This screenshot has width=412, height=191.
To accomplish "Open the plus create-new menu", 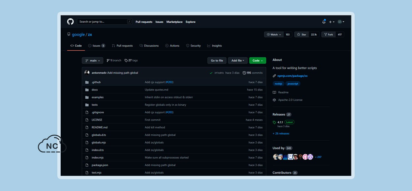I will point(331,22).
